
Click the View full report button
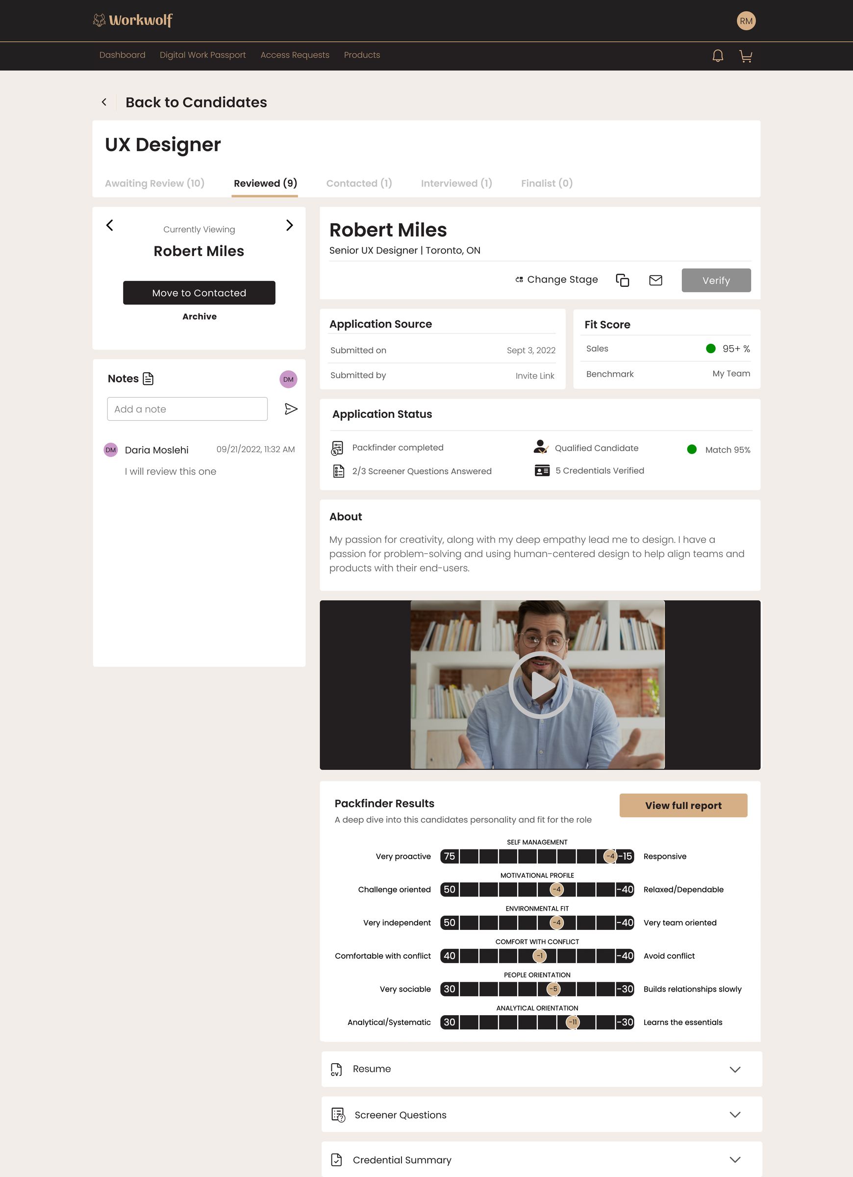click(x=683, y=805)
